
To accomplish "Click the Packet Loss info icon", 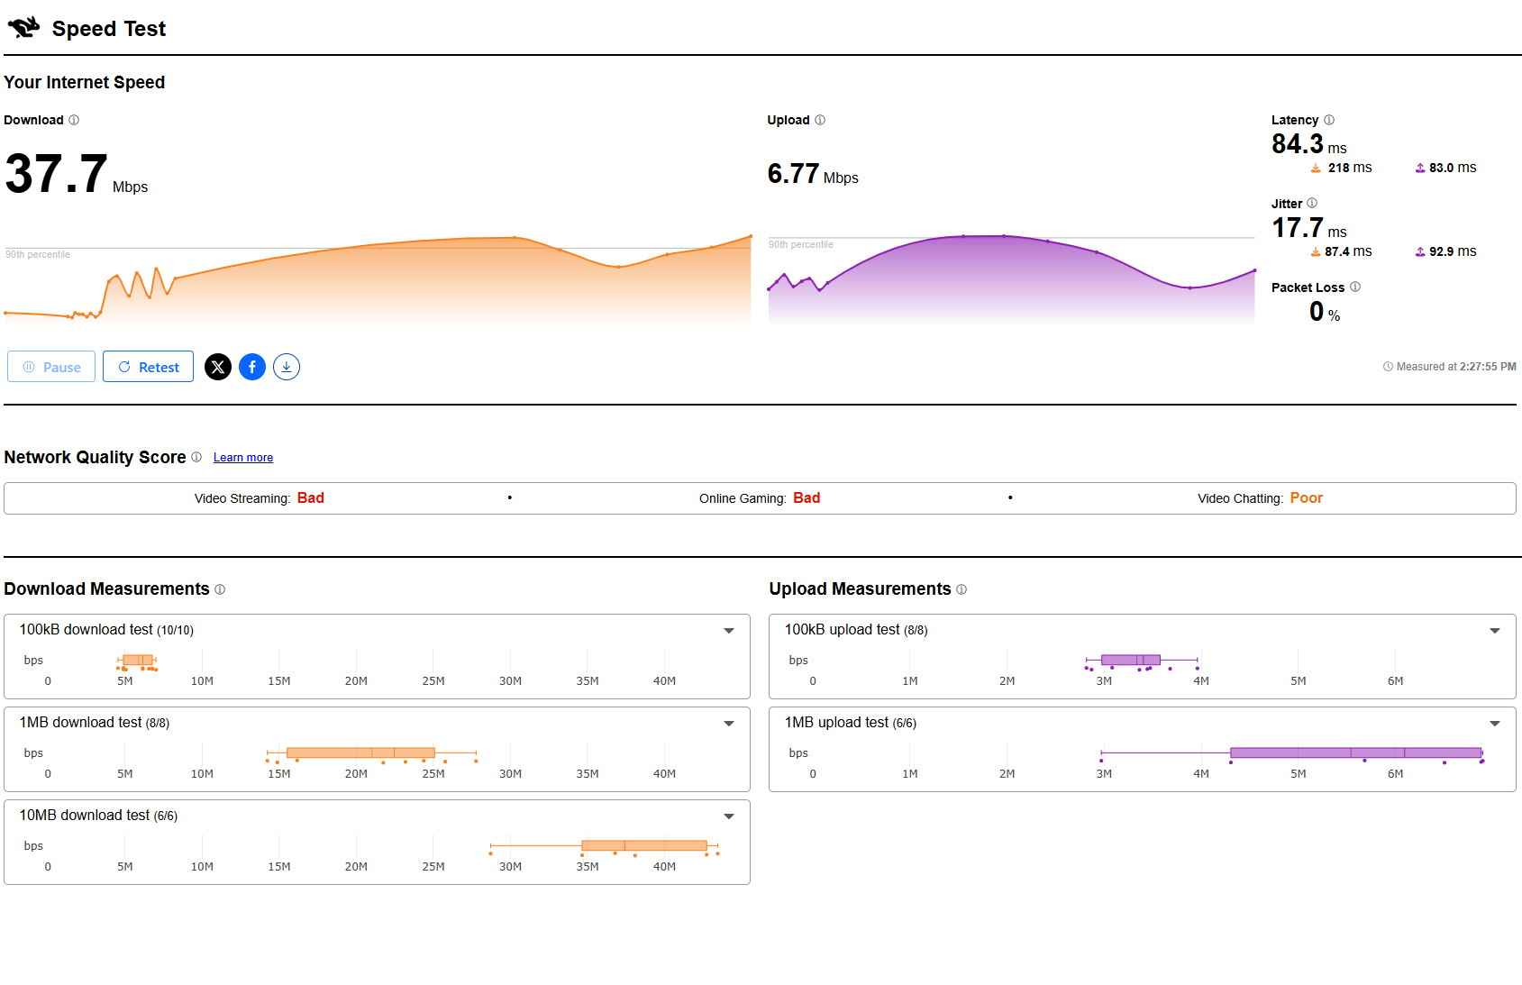I will [1355, 287].
